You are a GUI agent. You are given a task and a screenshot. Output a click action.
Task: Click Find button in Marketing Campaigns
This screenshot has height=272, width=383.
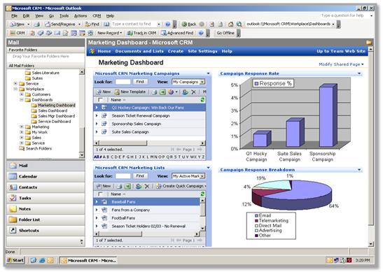[x=140, y=82]
